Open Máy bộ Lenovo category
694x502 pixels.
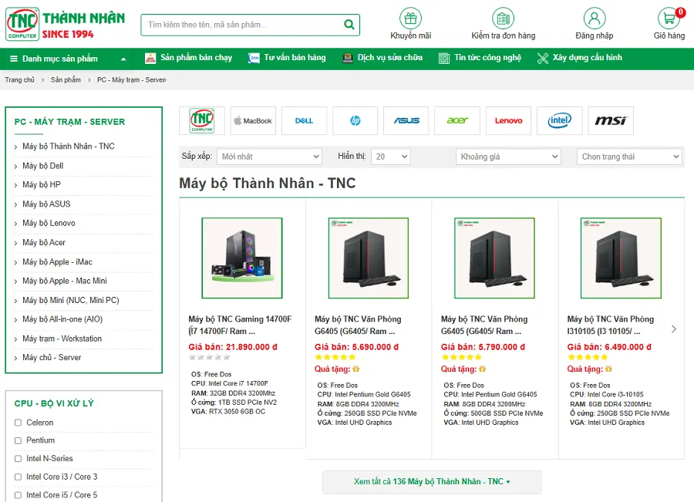point(49,223)
